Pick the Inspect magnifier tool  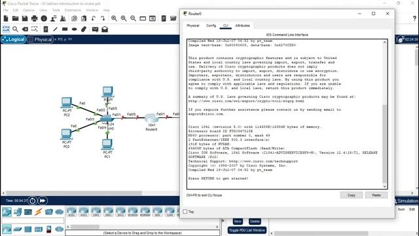pos(15,29)
